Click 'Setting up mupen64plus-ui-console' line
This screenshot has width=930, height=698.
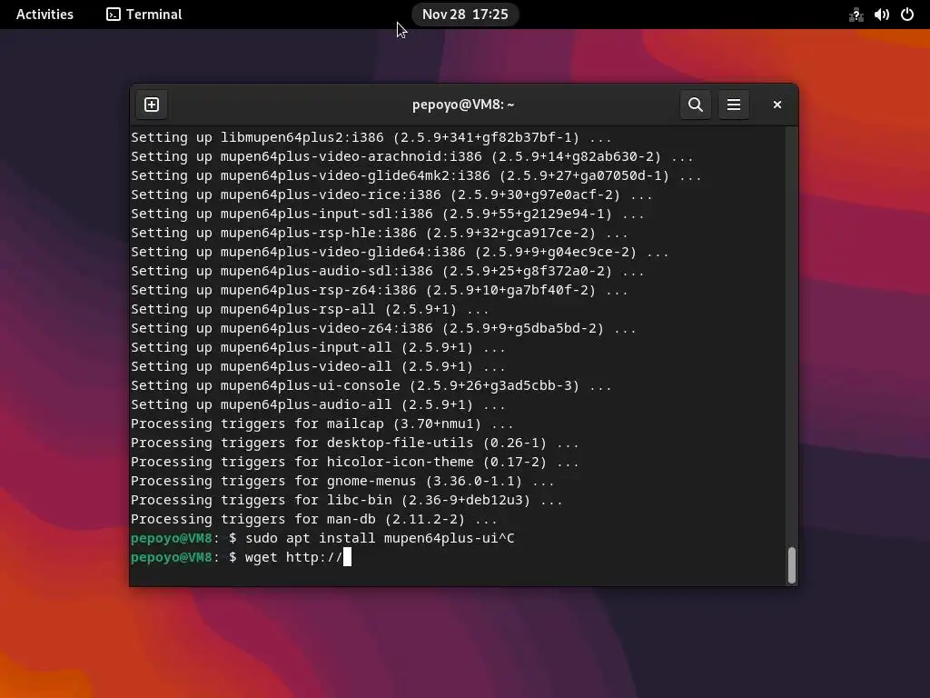click(371, 385)
